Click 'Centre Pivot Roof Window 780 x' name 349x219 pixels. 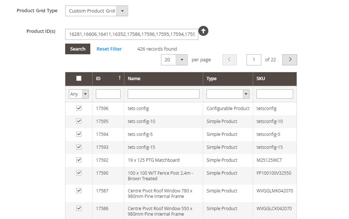[x=160, y=194]
